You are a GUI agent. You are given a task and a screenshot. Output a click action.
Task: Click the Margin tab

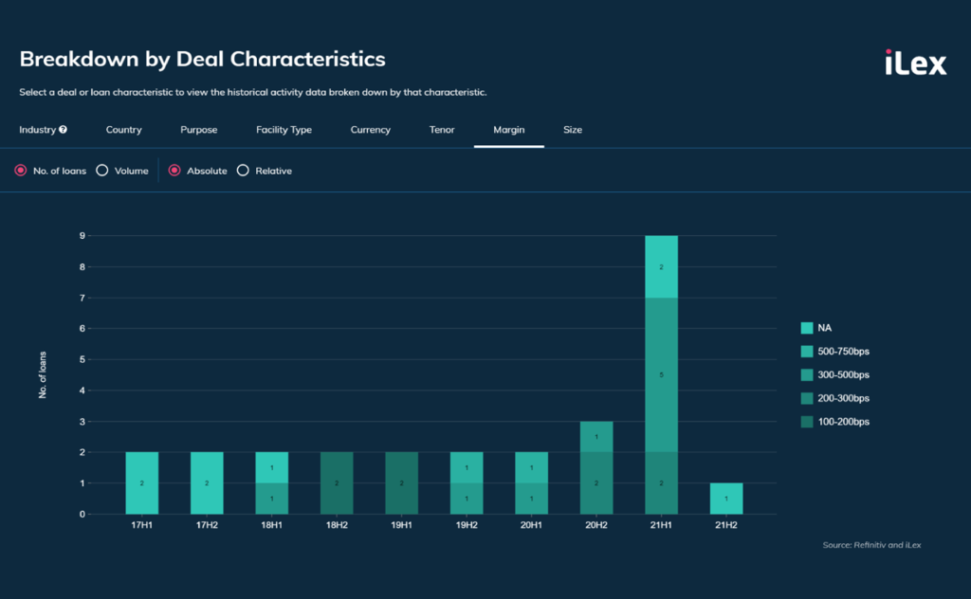[508, 130]
